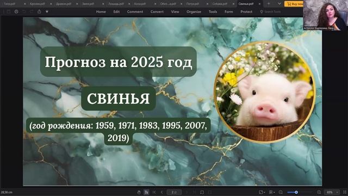The height and width of the screenshot is (196, 348).
Task: Click the page number input field
Action: (x=174, y=192)
